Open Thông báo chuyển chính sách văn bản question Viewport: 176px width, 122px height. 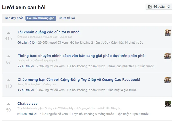(82, 56)
